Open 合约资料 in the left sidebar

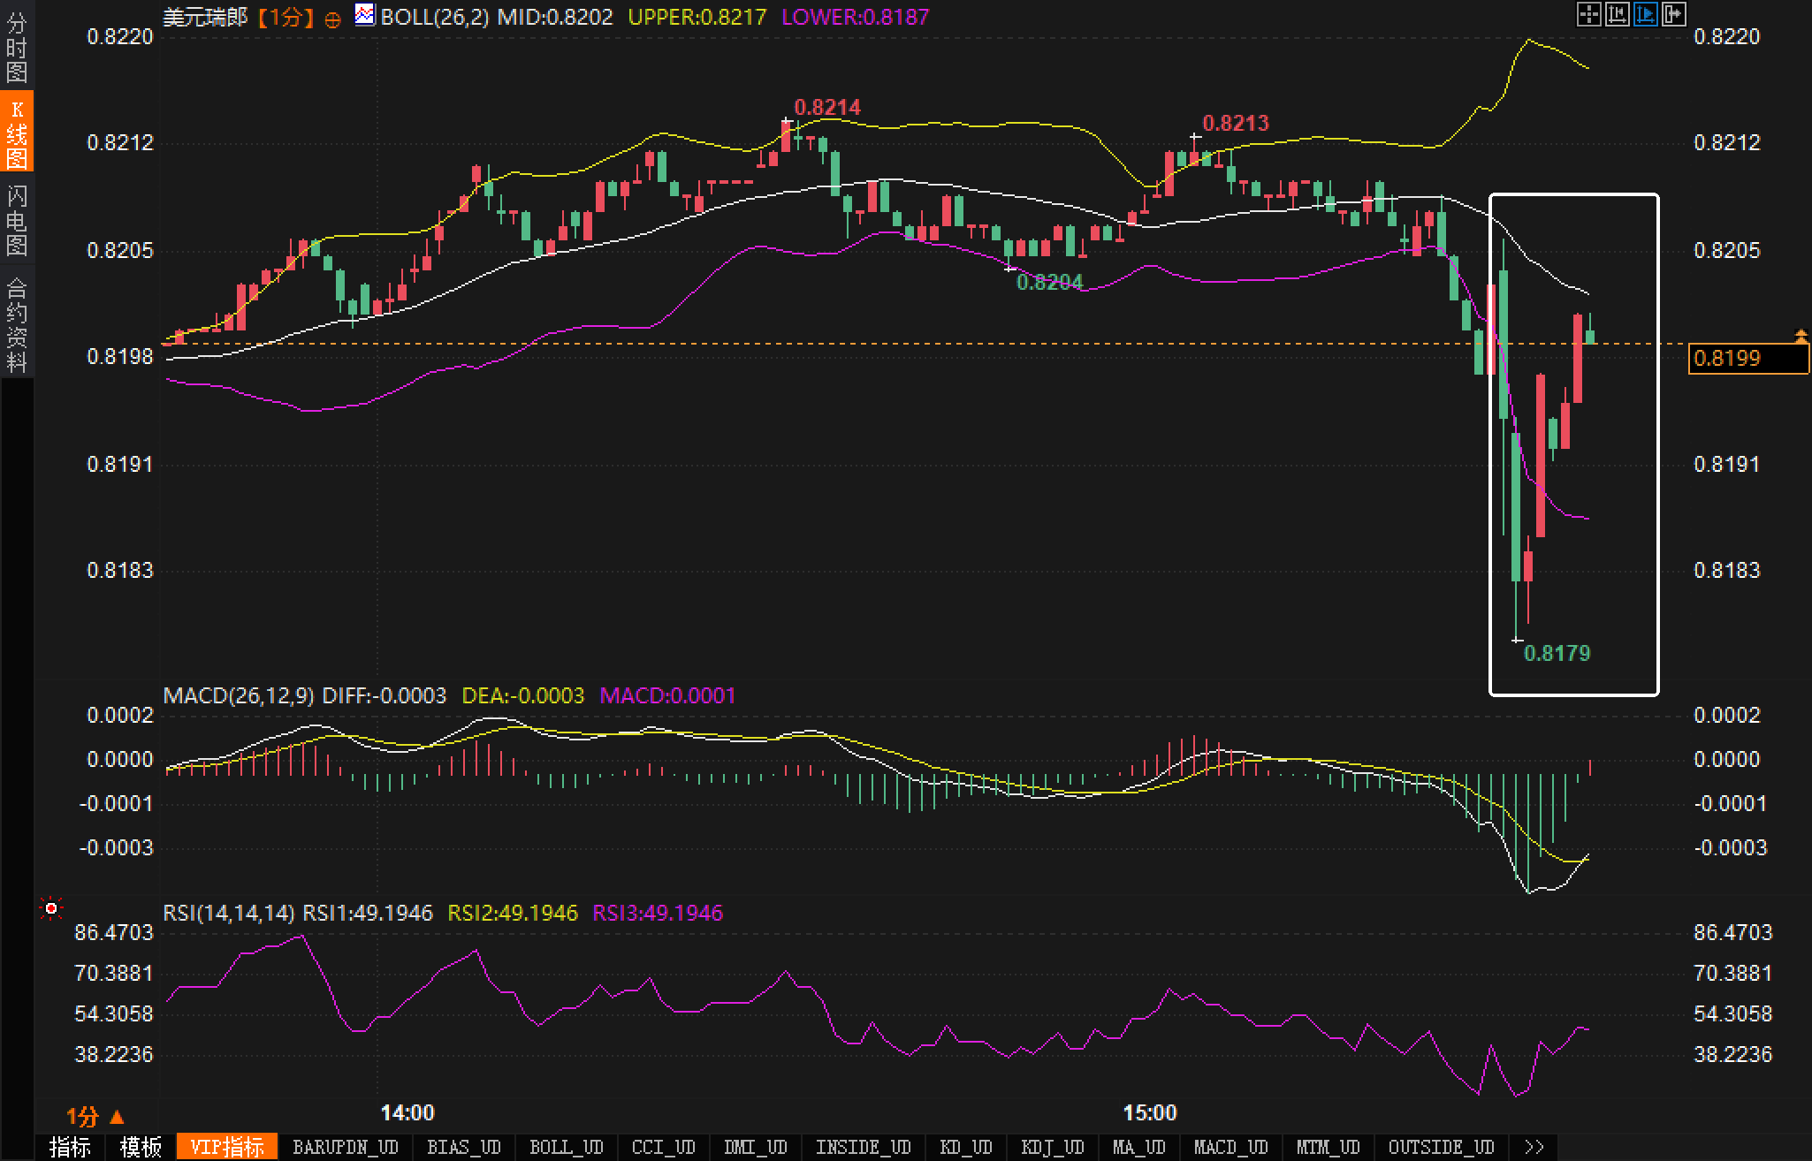17,323
